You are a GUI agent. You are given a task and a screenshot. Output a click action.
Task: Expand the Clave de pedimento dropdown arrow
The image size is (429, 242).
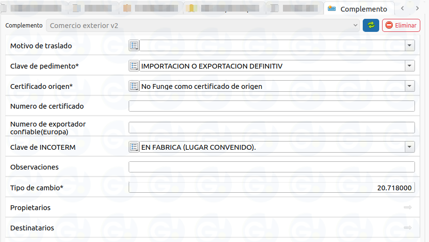point(410,66)
